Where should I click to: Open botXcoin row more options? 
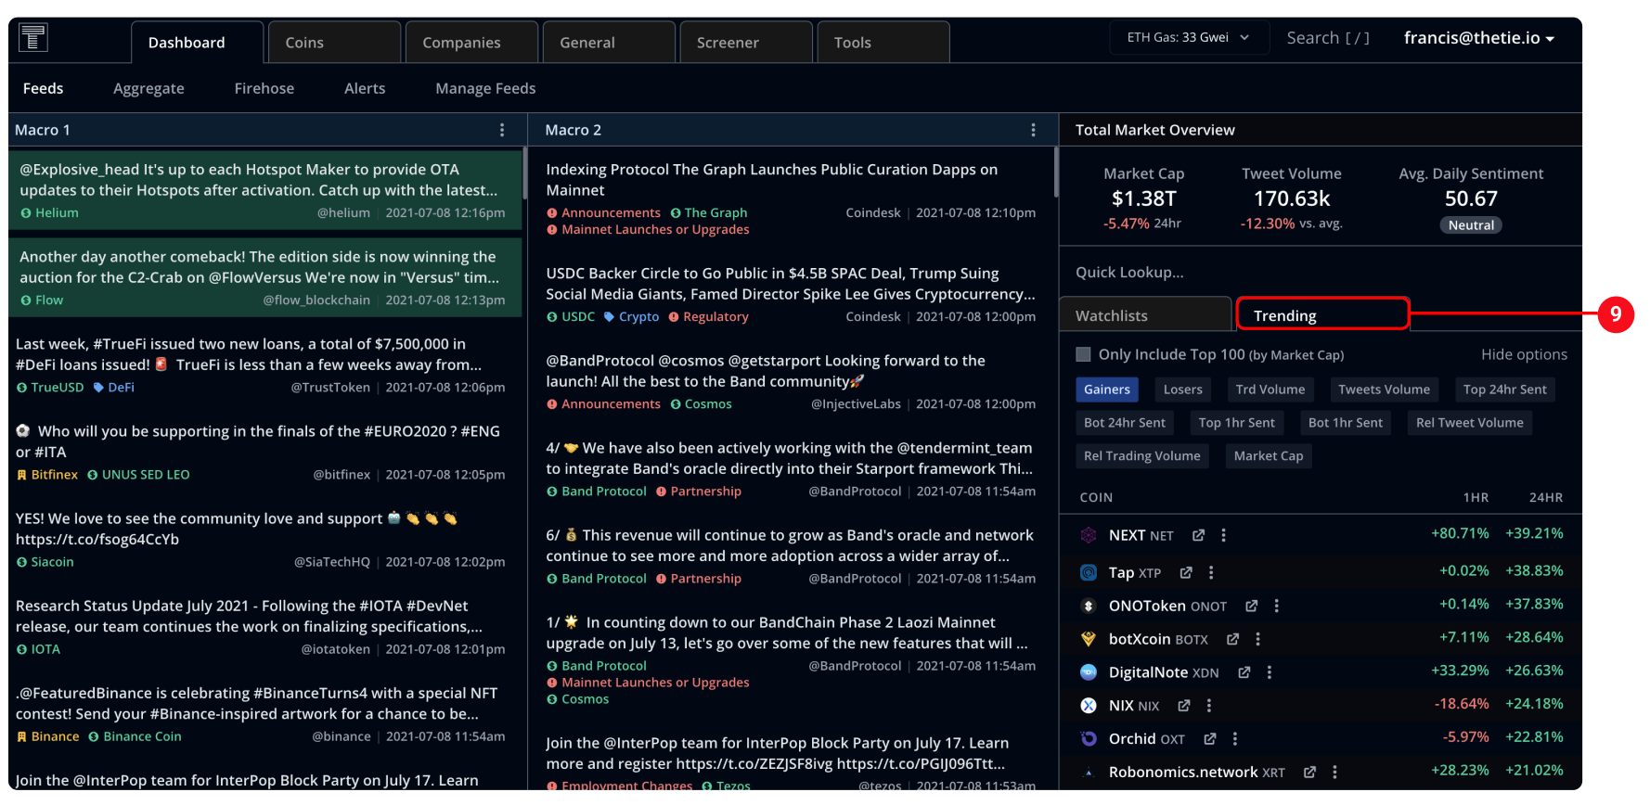click(1257, 639)
